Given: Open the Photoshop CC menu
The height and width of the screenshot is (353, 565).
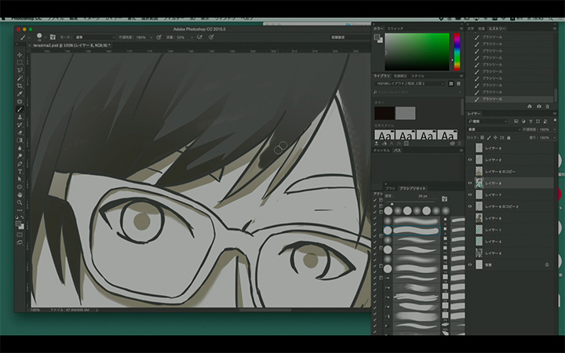Looking at the screenshot, I should click(x=27, y=19).
